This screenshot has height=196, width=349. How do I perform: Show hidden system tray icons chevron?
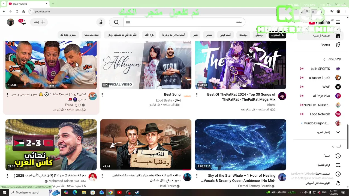click(x=302, y=192)
